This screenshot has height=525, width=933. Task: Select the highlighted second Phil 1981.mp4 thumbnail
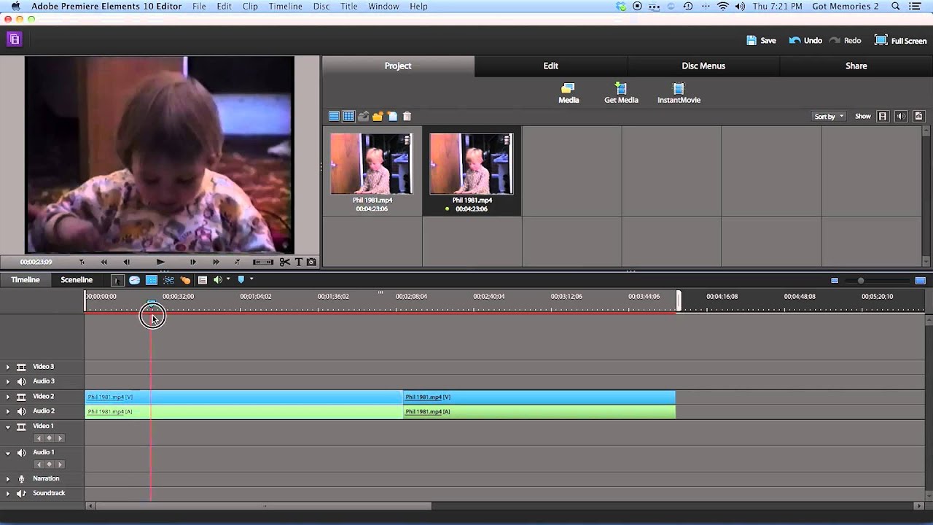point(472,164)
